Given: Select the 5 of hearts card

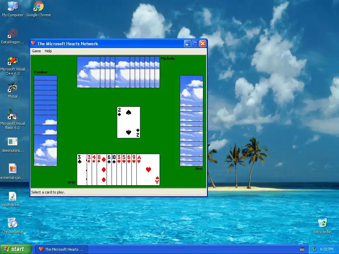Looking at the screenshot, I should 124,170.
